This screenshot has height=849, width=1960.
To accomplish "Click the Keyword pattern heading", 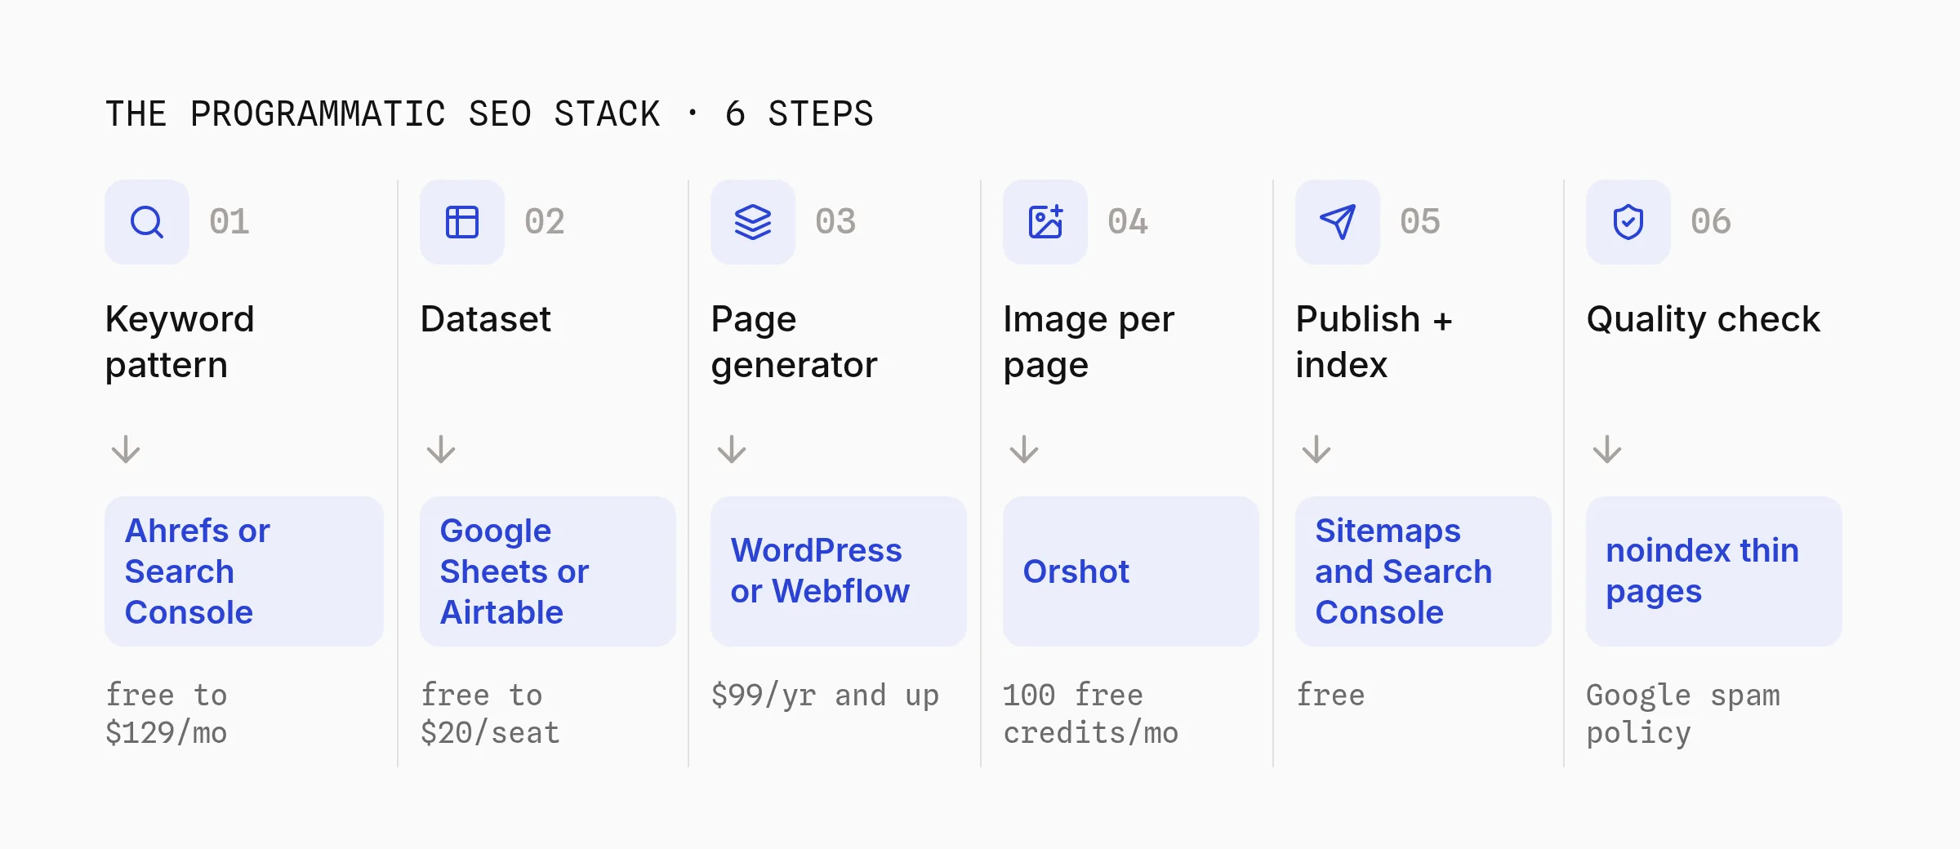I will coord(180,342).
